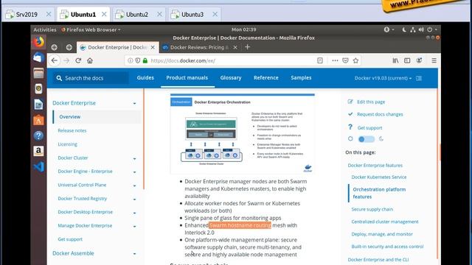The height and width of the screenshot is (265, 472).
Task: Expand Docker Engine - Enterprise arrow
Action: 134,172
